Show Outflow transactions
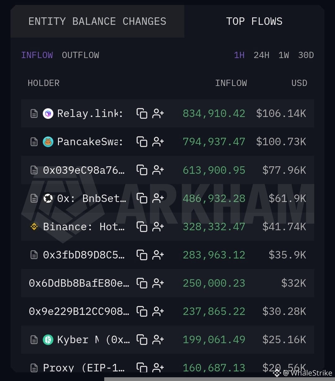This screenshot has width=335, height=381. pyautogui.click(x=81, y=55)
